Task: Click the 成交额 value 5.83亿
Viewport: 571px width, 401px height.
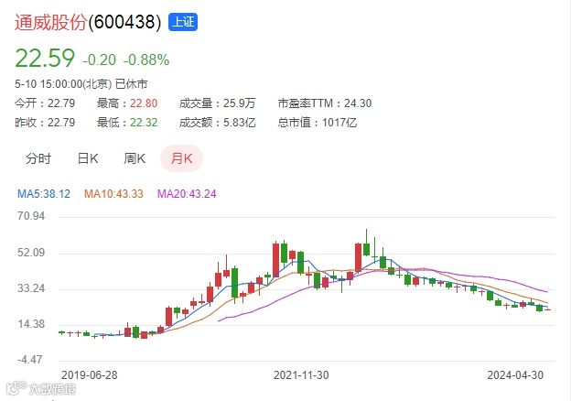Action: (239, 123)
